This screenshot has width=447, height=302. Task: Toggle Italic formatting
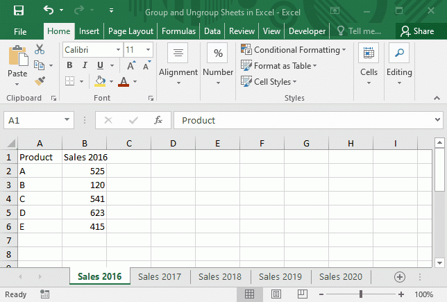tap(85, 65)
